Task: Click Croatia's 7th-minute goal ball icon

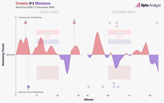Action: (x=25, y=23)
